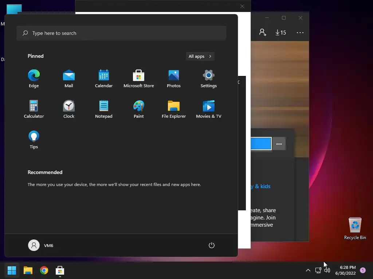The height and width of the screenshot is (279, 373).
Task: Open Microsoft Store from pinned apps
Action: [x=139, y=79]
